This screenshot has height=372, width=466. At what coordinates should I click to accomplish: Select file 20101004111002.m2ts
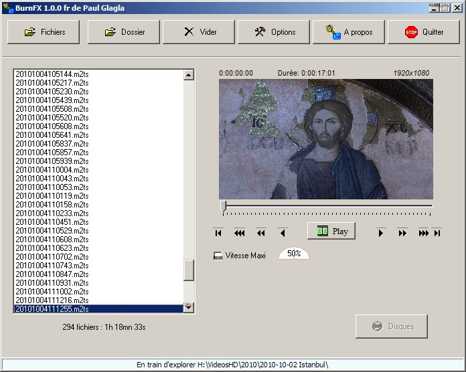tap(98, 292)
